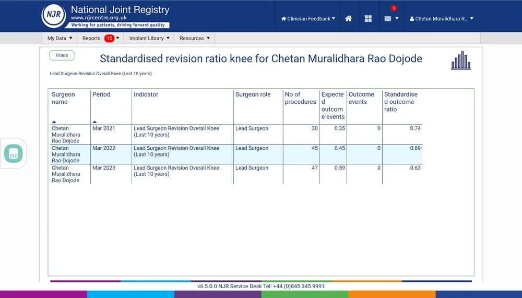This screenshot has width=522, height=298.
Task: Click the 0.74 standardised ratio value
Action: 415,128
